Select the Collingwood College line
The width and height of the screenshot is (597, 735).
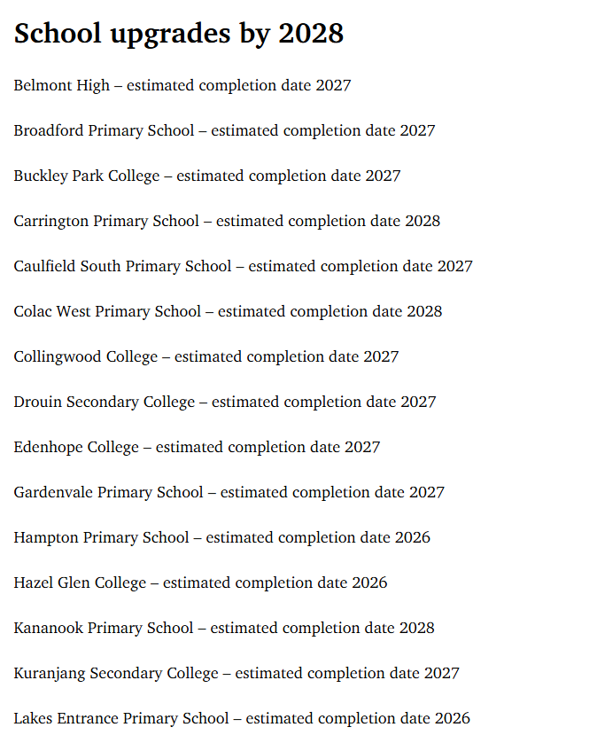point(206,357)
